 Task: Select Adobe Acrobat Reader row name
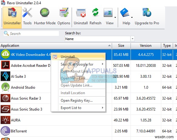pyautogui.click(x=31, y=66)
